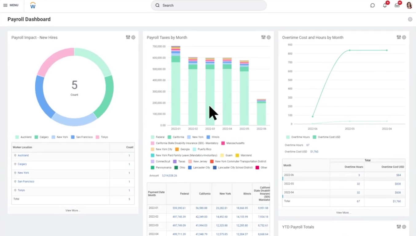Screen dimensions: 416x236
Task: Open filter icon on Payroll Impact panel
Action: pos(128,37)
